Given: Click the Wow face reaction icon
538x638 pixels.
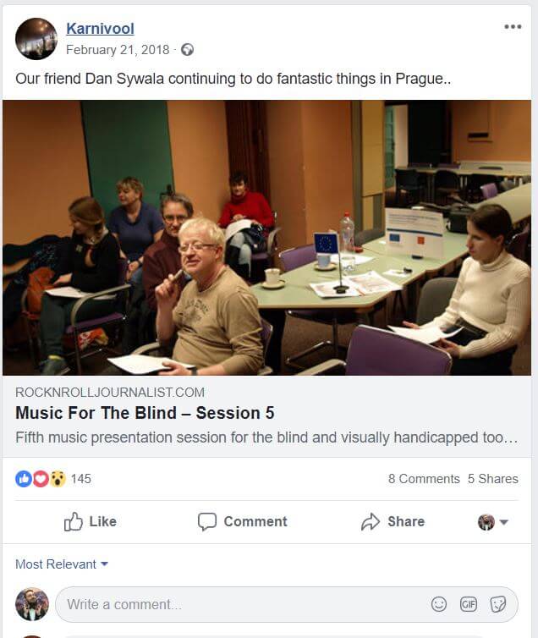Looking at the screenshot, I should (58, 479).
